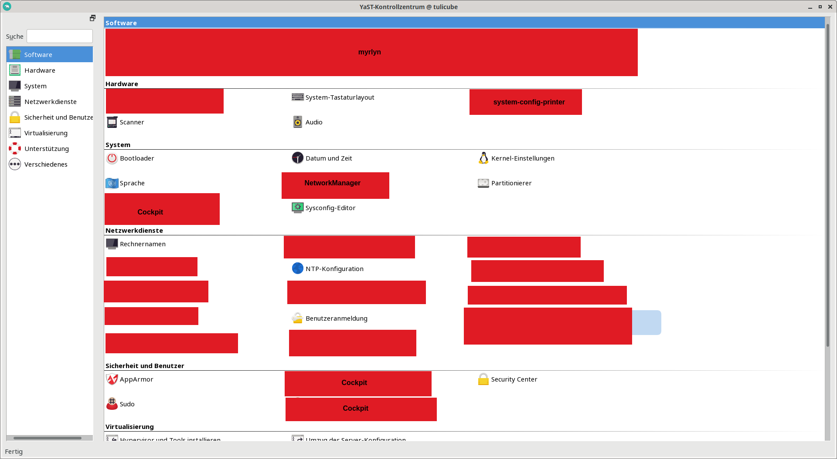Open the Security Center module

[508, 379]
